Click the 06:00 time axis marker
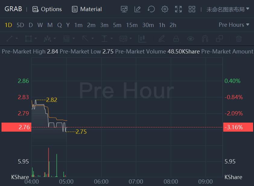Viewport: 254px width, 186px height. [101, 181]
